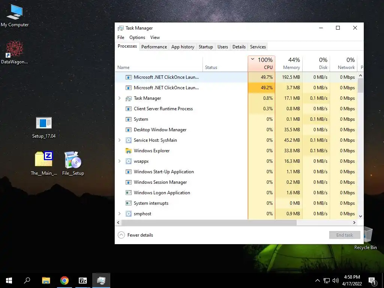This screenshot has height=288, width=384.
Task: Click the System interrupts process icon
Action: point(129,203)
